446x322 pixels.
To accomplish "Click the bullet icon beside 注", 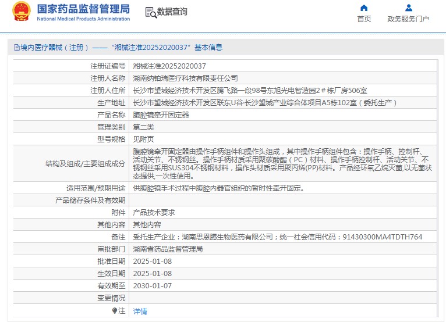I will [x=115, y=310].
